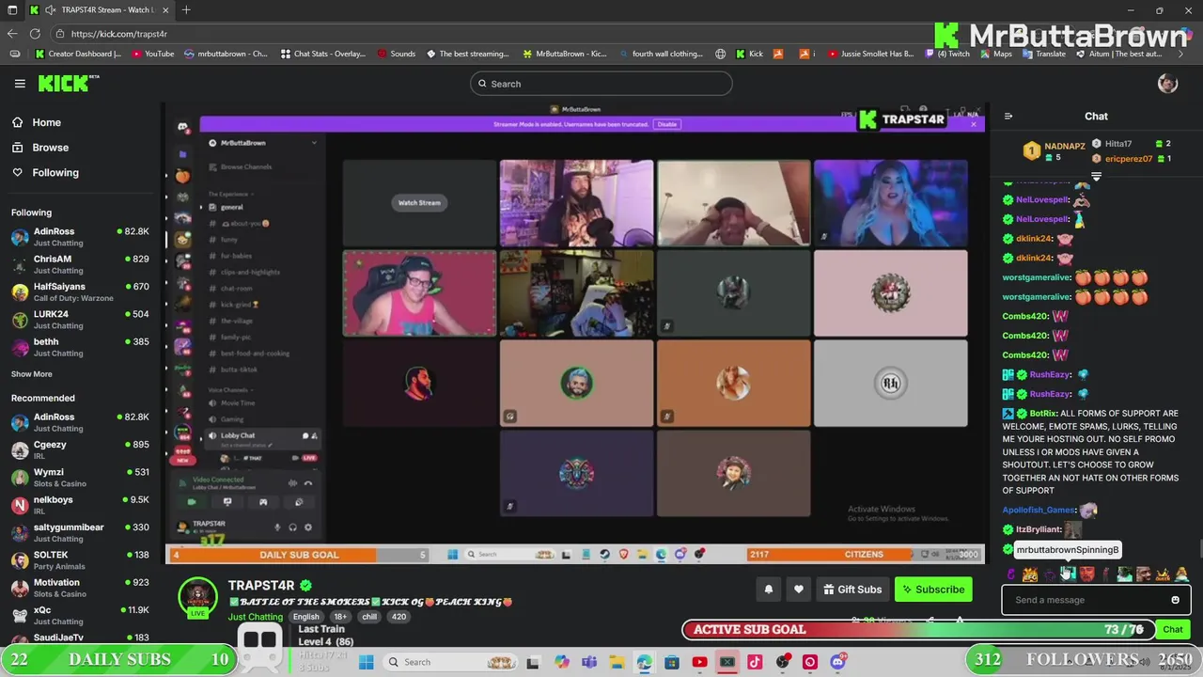Open YouTube app on the taskbar
Image resolution: width=1203 pixels, height=677 pixels.
(x=699, y=662)
